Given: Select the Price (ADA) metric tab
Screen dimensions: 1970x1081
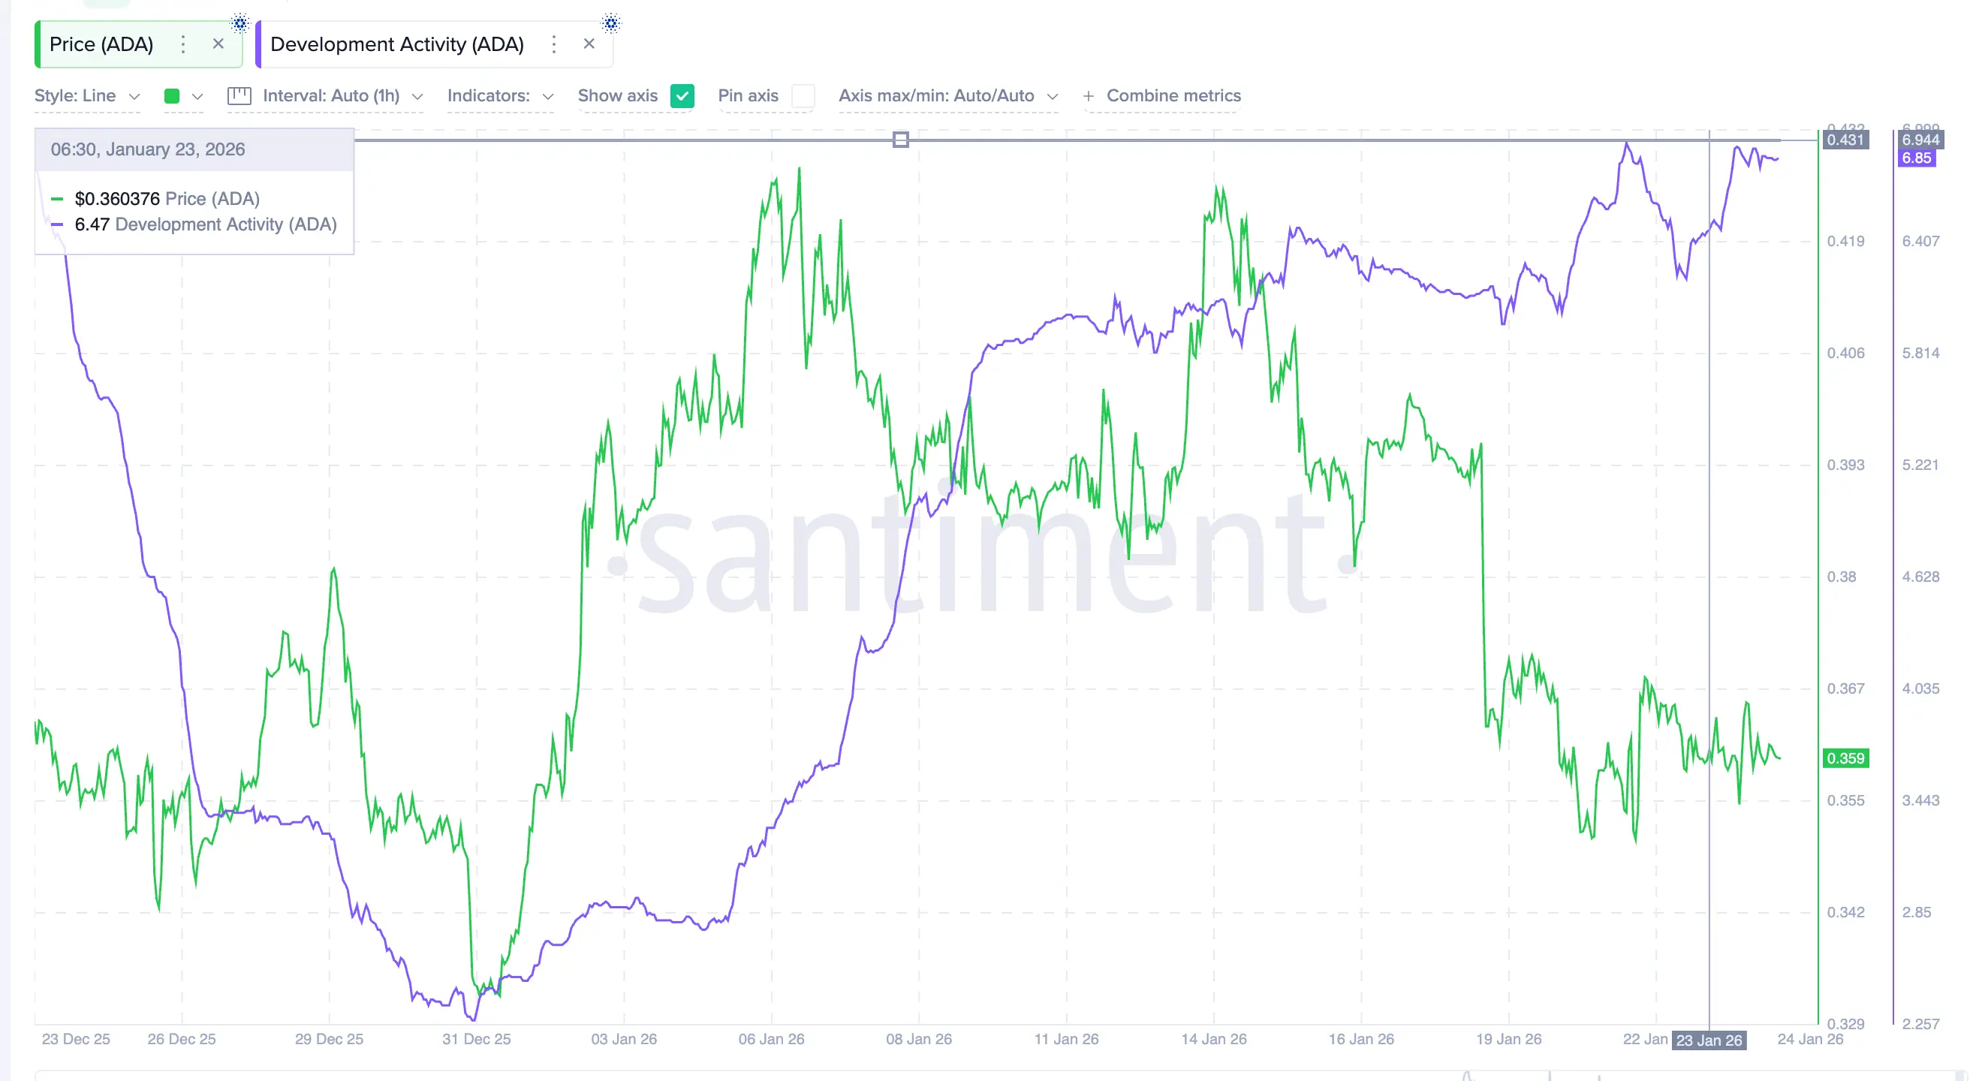Looking at the screenshot, I should tap(101, 44).
